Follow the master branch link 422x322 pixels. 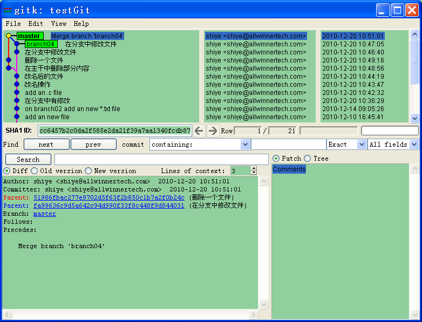pyautogui.click(x=45, y=214)
